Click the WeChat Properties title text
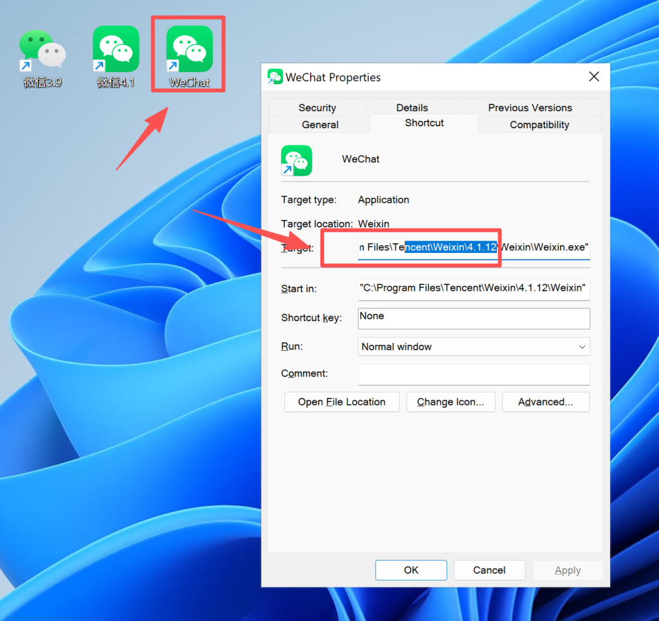Screen dimensions: 659x621 [x=333, y=77]
